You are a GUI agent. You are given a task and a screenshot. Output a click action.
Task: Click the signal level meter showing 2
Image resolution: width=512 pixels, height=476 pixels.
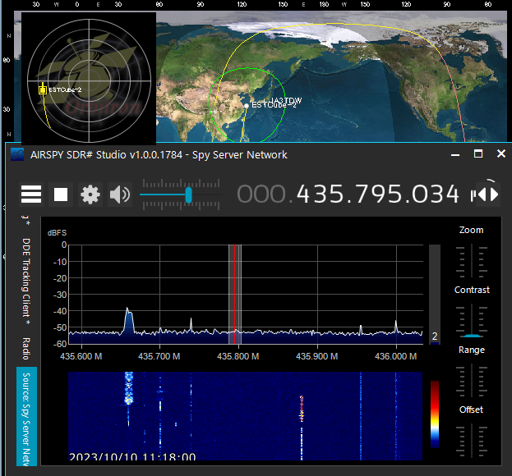(x=434, y=295)
